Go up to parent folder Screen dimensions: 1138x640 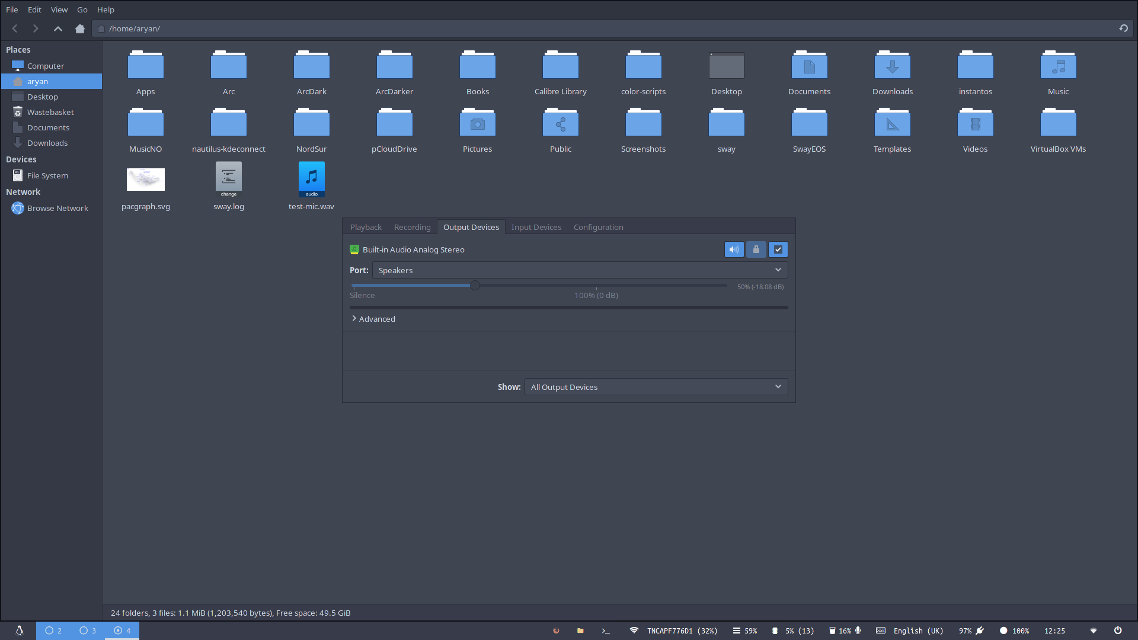click(57, 28)
